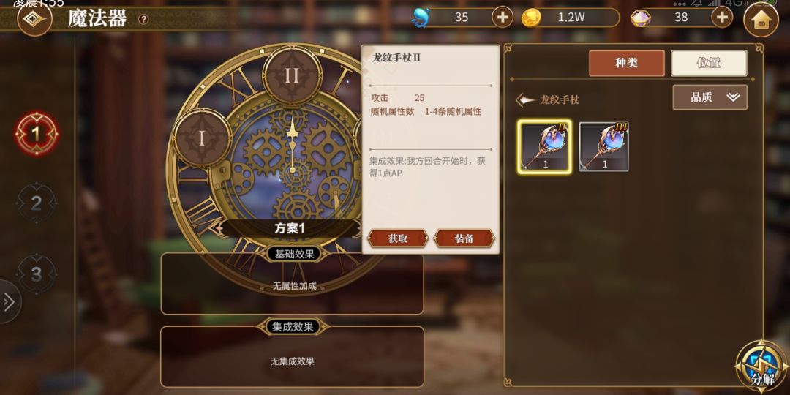
Task: Switch to scheme 2 selector
Action: (37, 203)
